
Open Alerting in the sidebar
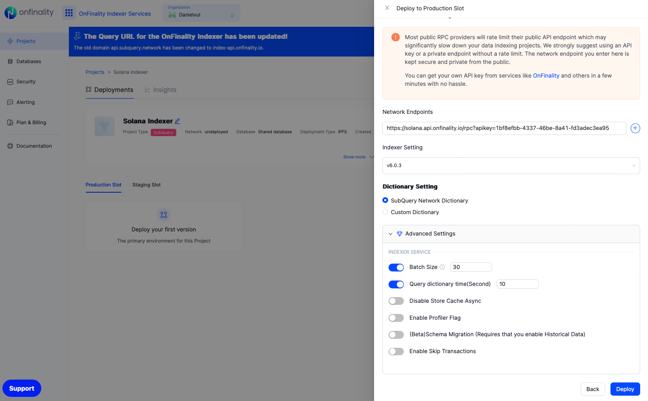25,102
